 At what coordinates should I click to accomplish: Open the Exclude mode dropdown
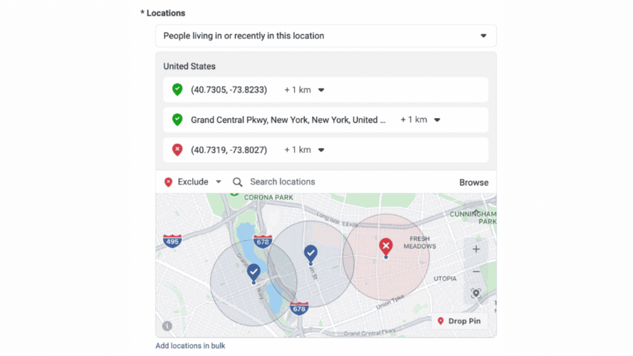[218, 182]
